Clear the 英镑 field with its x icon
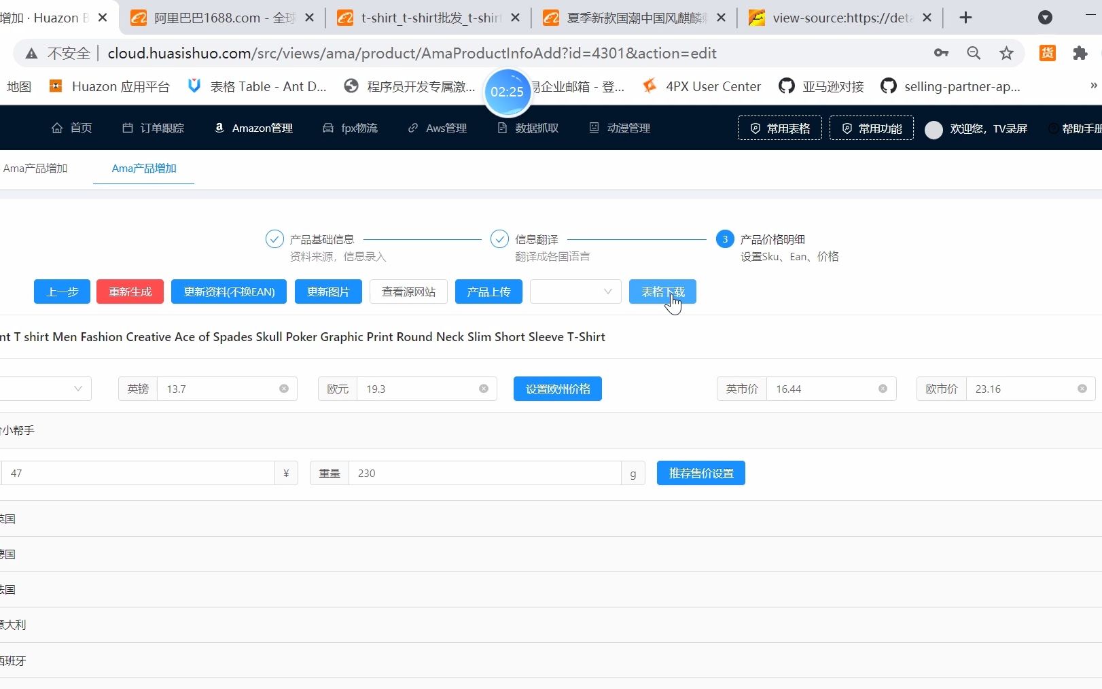The width and height of the screenshot is (1102, 689). tap(284, 389)
